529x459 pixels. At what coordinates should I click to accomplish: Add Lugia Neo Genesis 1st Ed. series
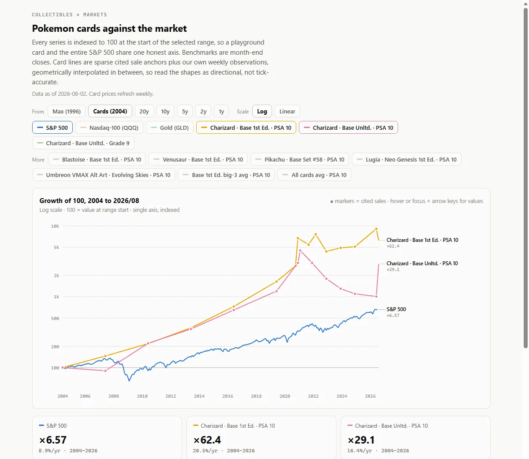point(406,159)
